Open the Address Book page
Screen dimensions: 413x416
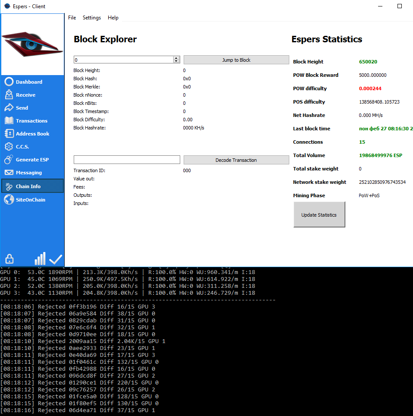coord(32,134)
